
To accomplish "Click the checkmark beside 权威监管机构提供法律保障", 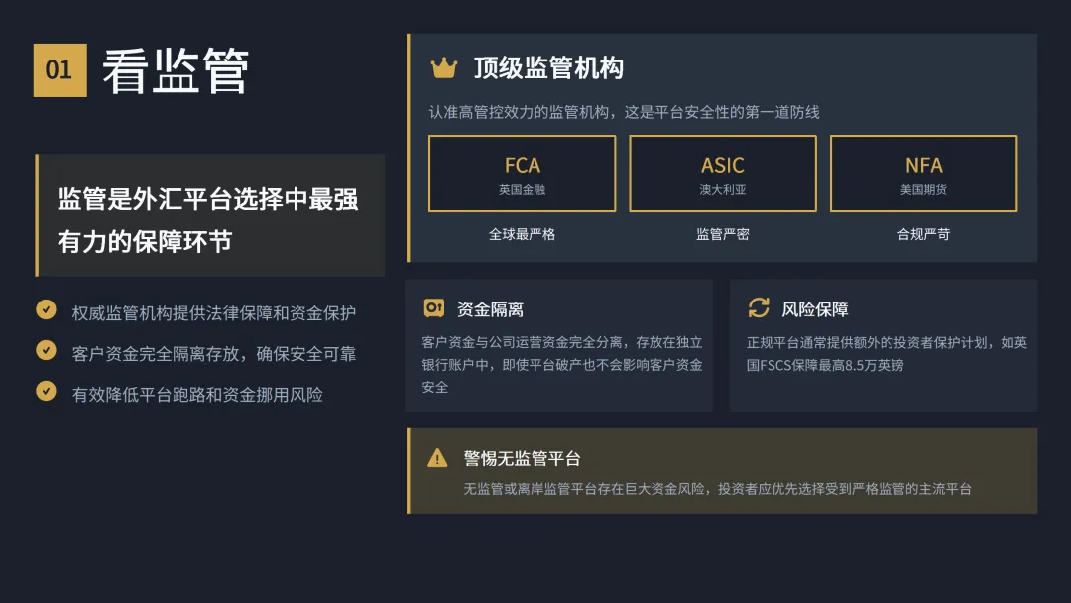I will click(x=46, y=310).
